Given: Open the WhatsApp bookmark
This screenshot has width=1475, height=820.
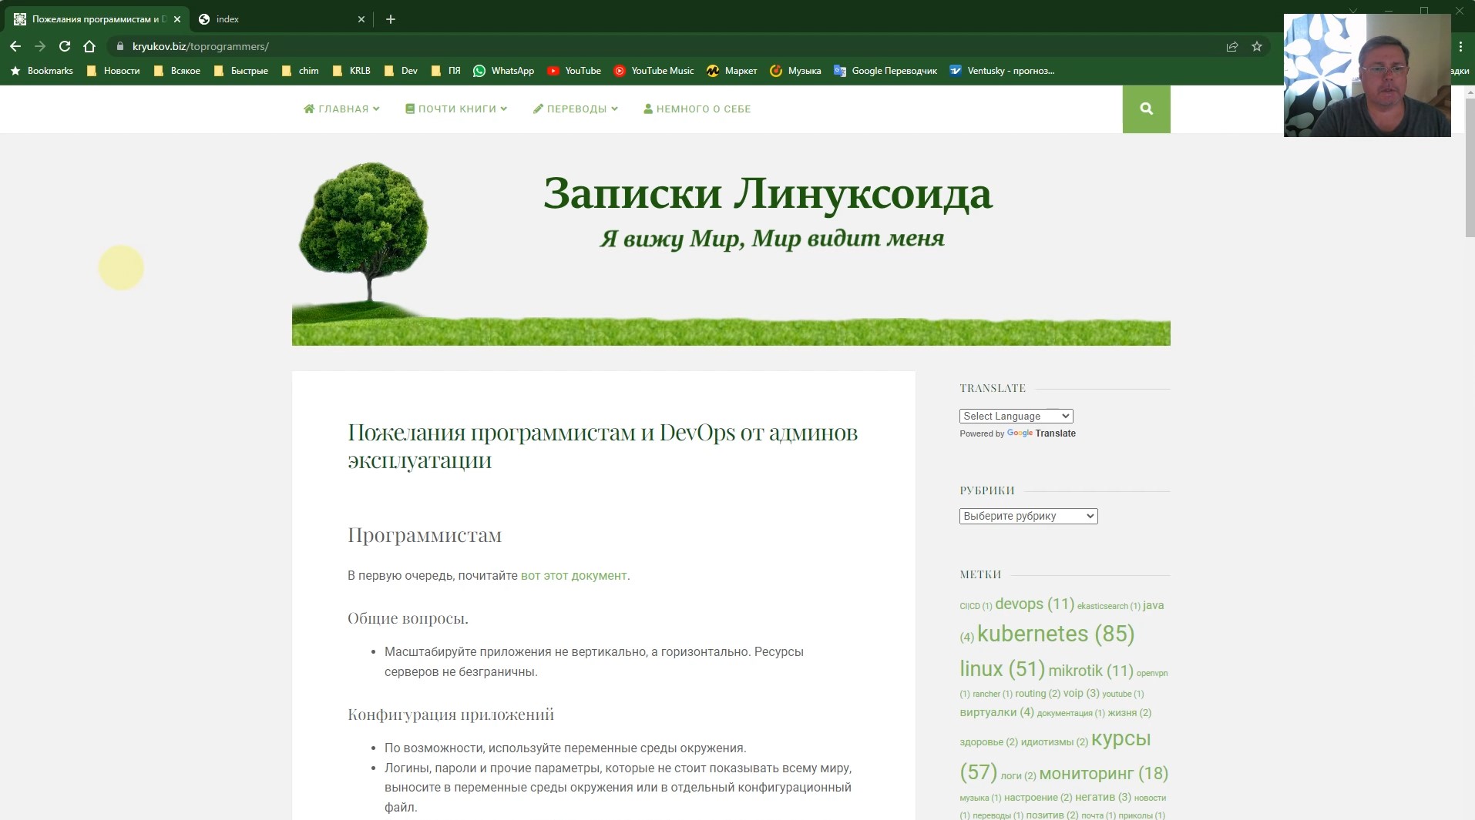Looking at the screenshot, I should pos(503,71).
